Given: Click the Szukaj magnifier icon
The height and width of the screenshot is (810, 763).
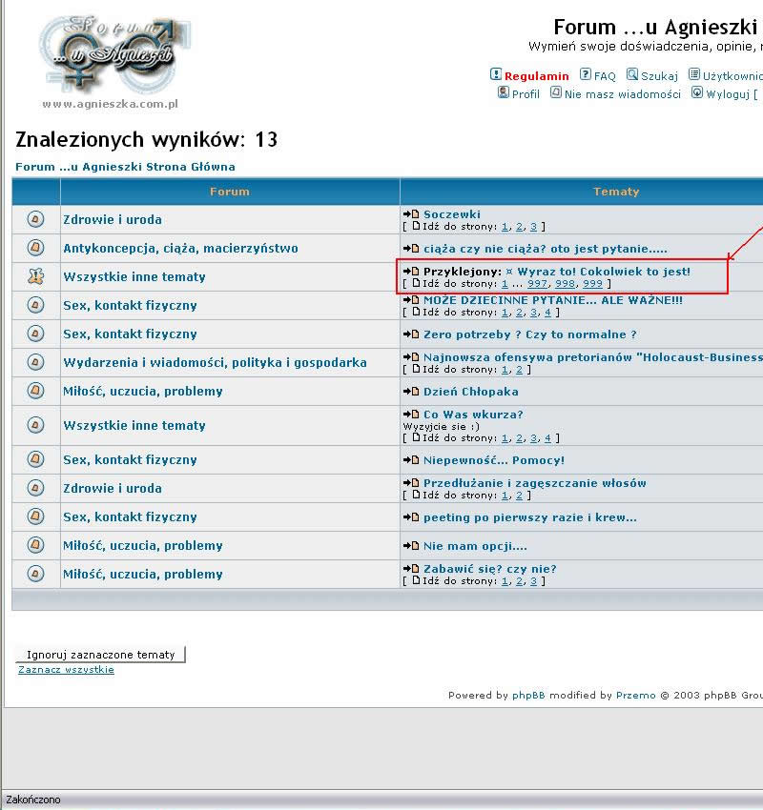Looking at the screenshot, I should [632, 74].
